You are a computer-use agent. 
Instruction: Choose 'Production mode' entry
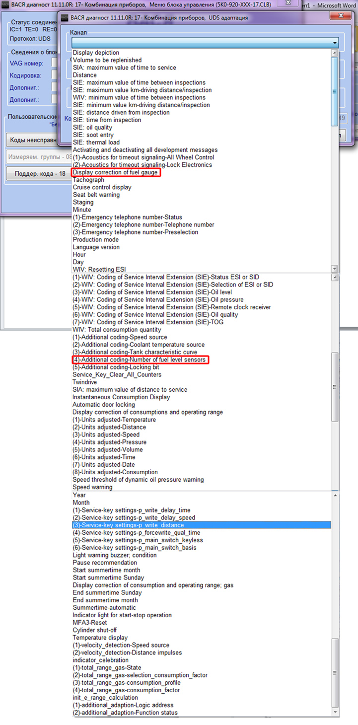tap(96, 239)
